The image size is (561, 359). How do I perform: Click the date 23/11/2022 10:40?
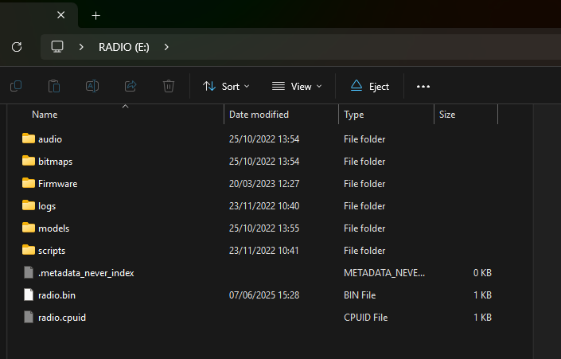264,206
